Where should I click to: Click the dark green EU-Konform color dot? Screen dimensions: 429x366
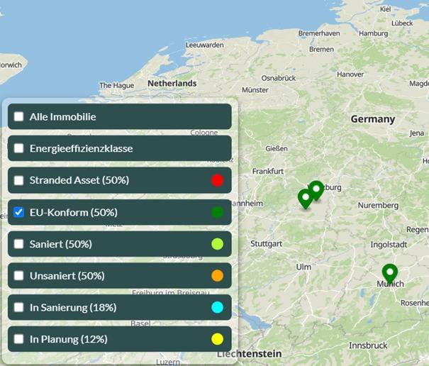coord(217,212)
